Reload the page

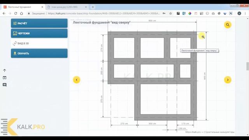pos(16,14)
